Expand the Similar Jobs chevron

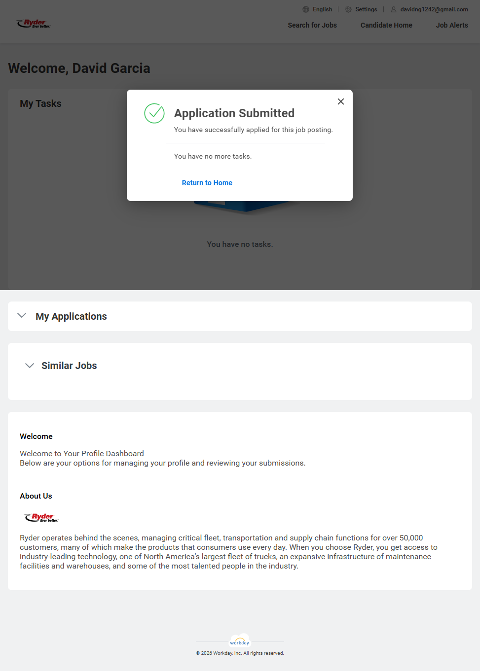point(30,366)
